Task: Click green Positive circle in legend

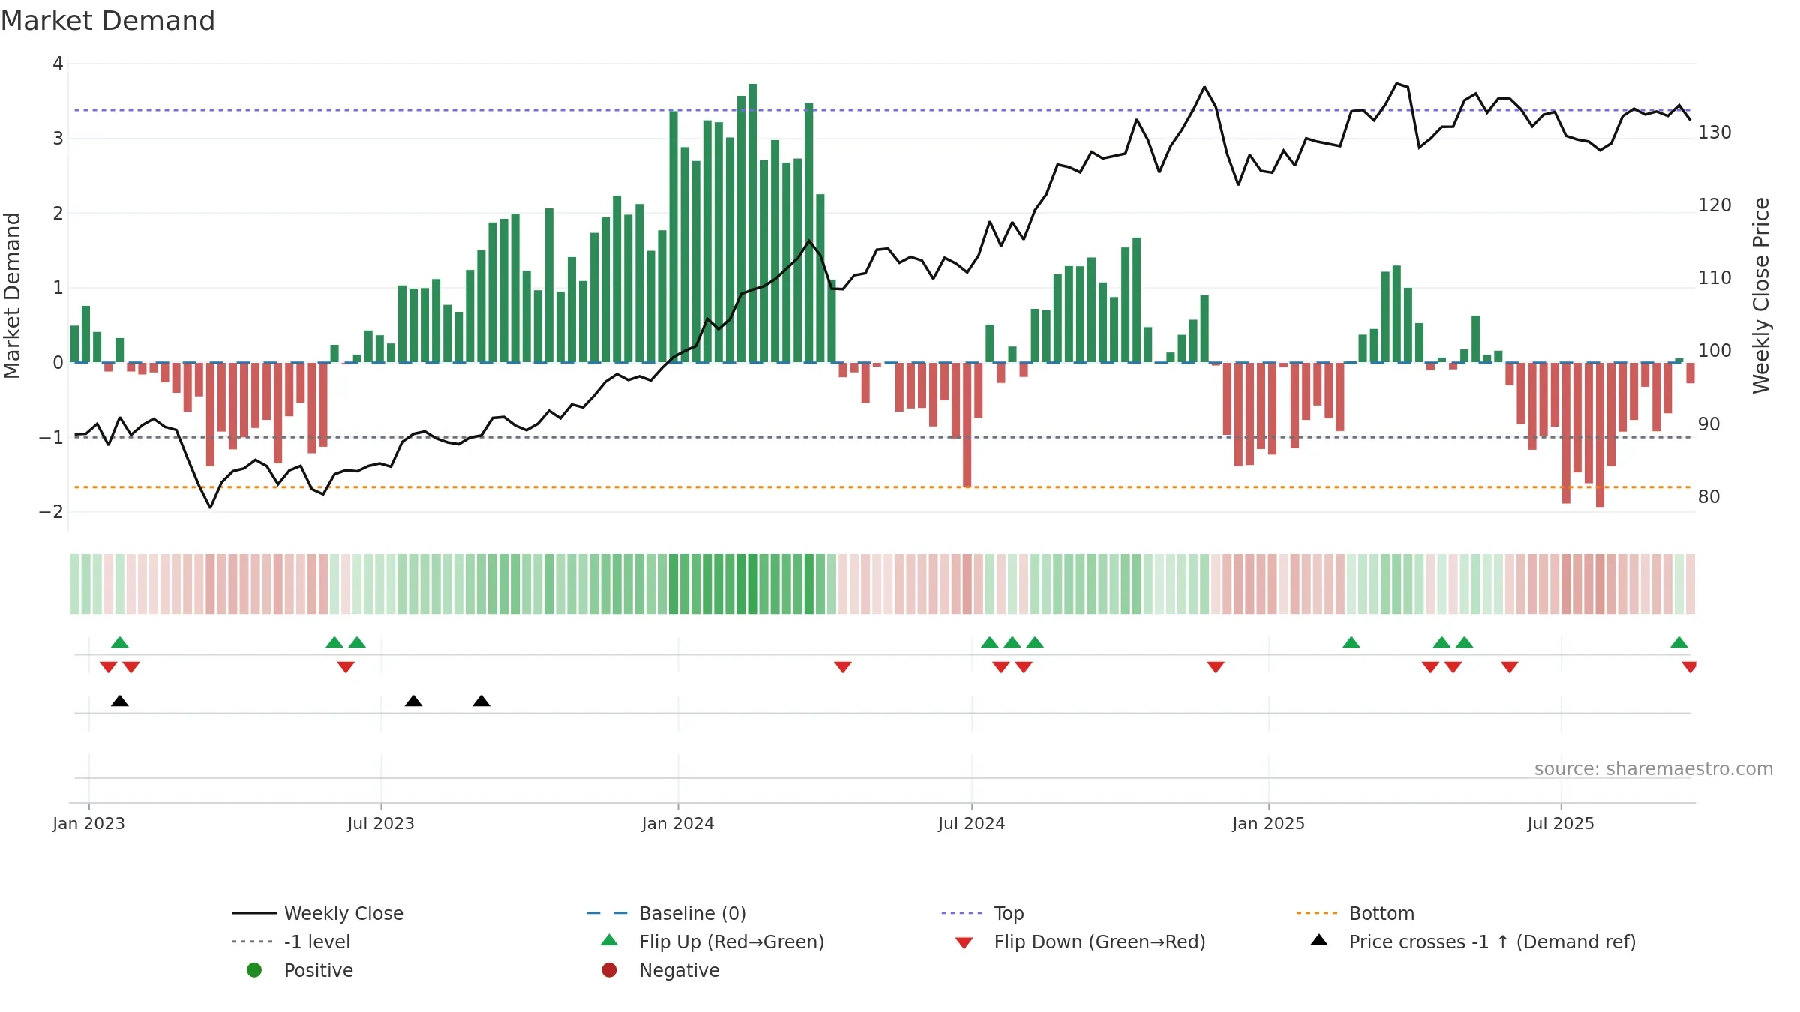Action: 254,970
